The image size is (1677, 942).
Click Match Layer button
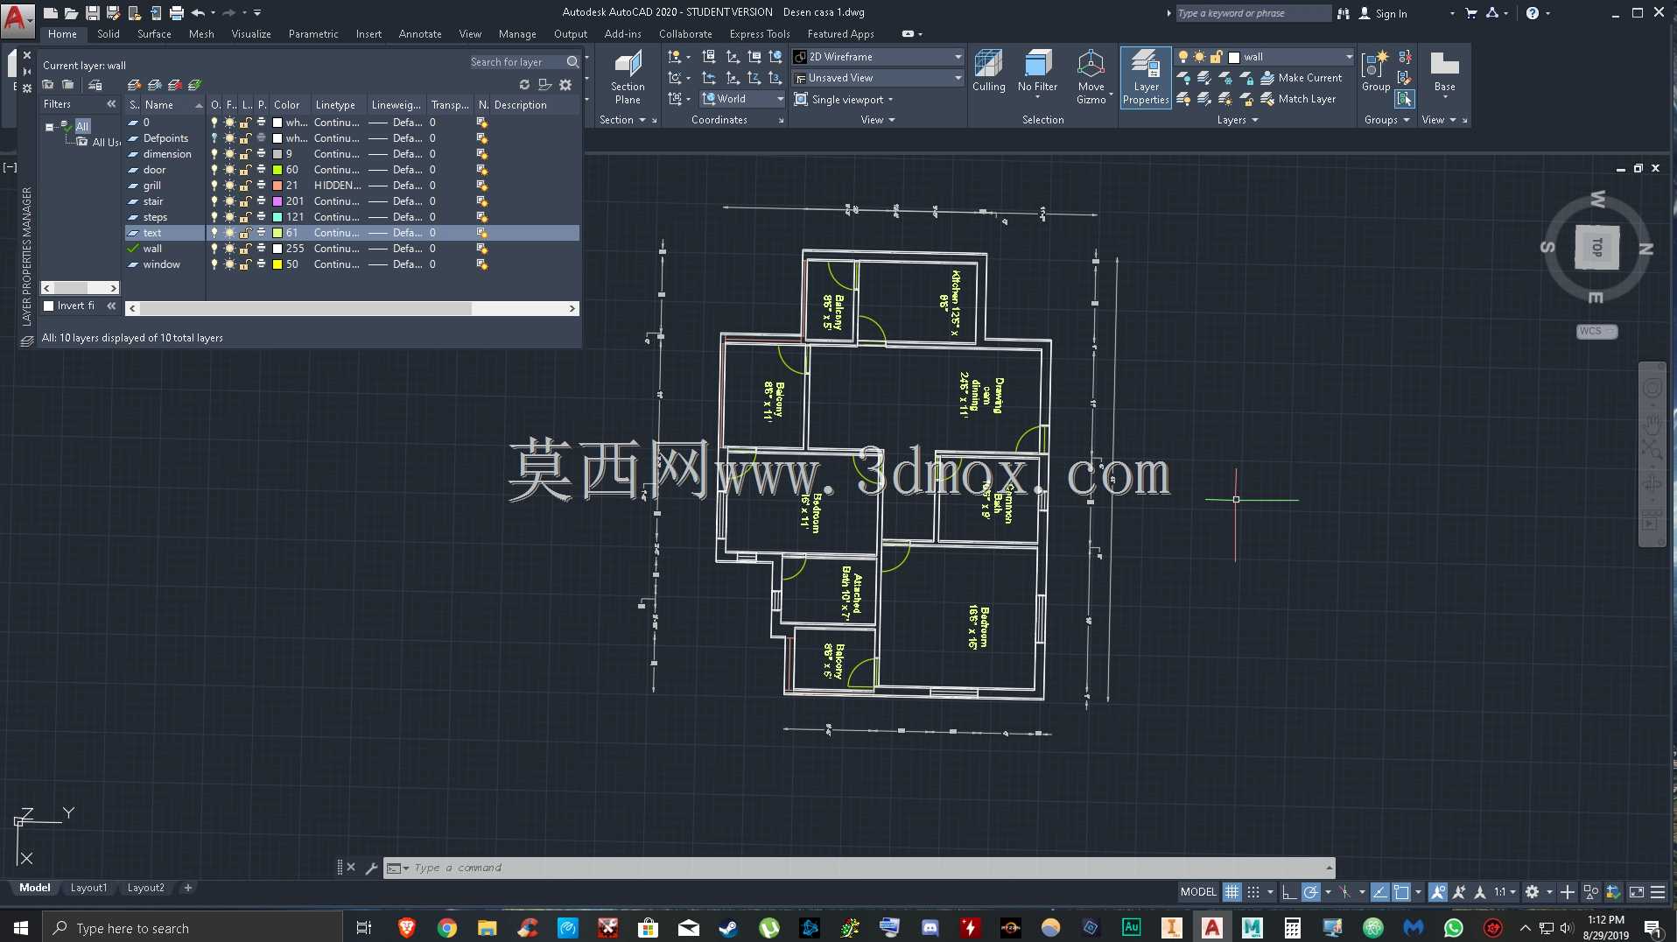1298,99
